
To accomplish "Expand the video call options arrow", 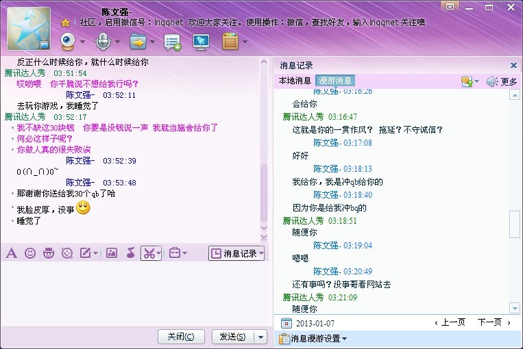I will [82, 42].
